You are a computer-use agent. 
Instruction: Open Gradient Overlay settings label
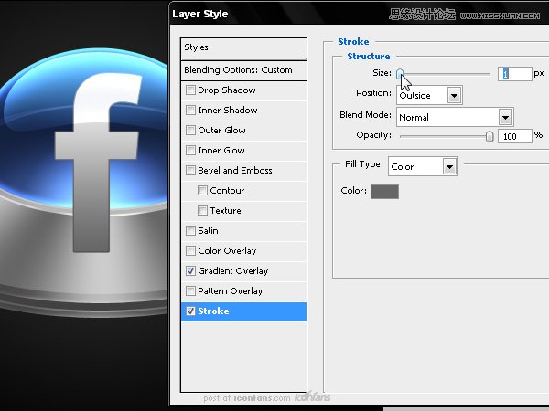(x=232, y=271)
